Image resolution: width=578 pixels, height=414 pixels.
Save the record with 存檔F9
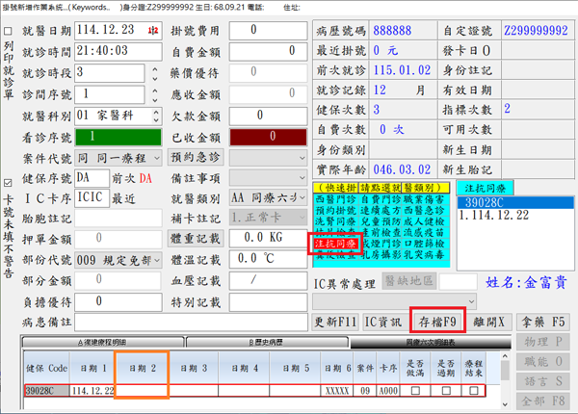(x=436, y=321)
